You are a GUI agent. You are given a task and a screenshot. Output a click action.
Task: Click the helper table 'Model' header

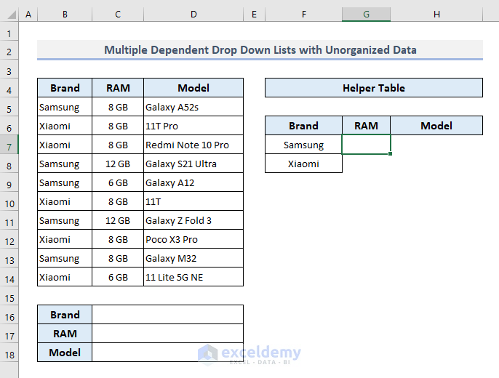pos(436,126)
